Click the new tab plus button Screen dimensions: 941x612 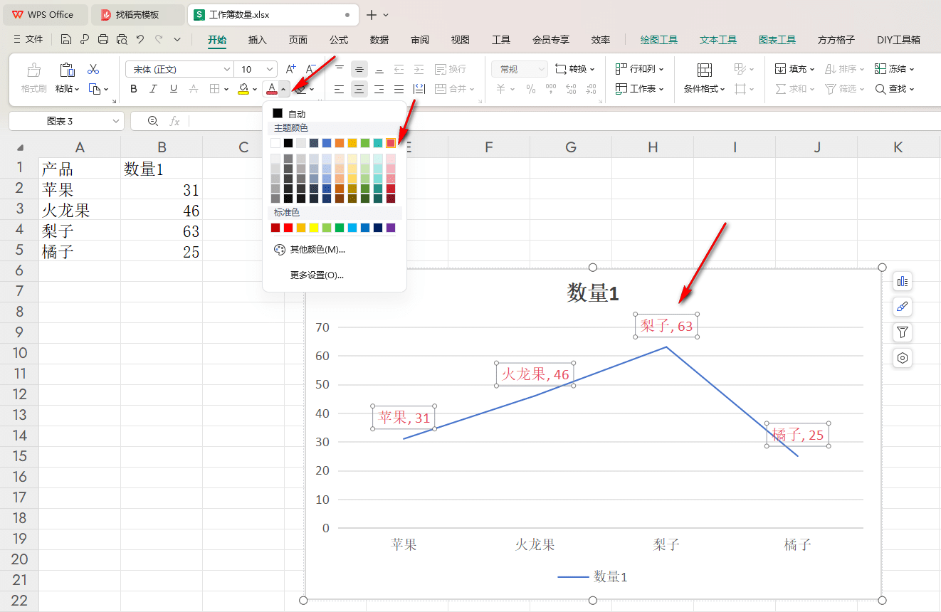[x=371, y=14]
